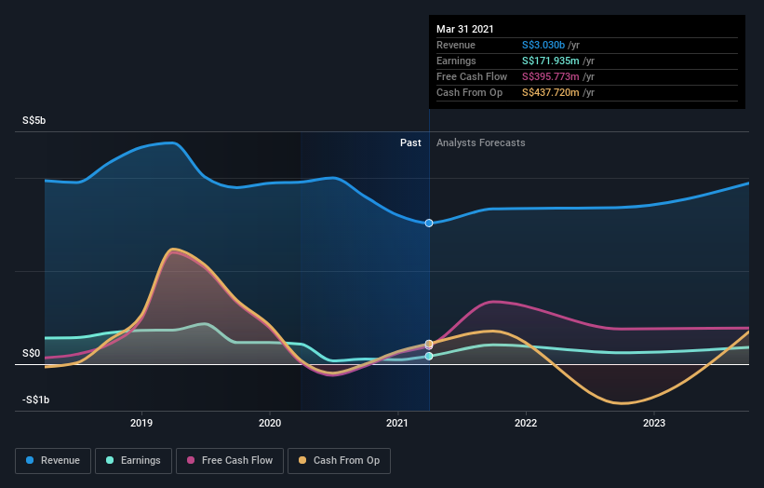This screenshot has height=488, width=764.
Task: Click the S$437.720m Cash From Op value
Action: pos(551,92)
